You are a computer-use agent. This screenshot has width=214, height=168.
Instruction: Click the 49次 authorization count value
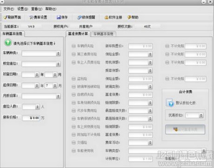(147, 27)
